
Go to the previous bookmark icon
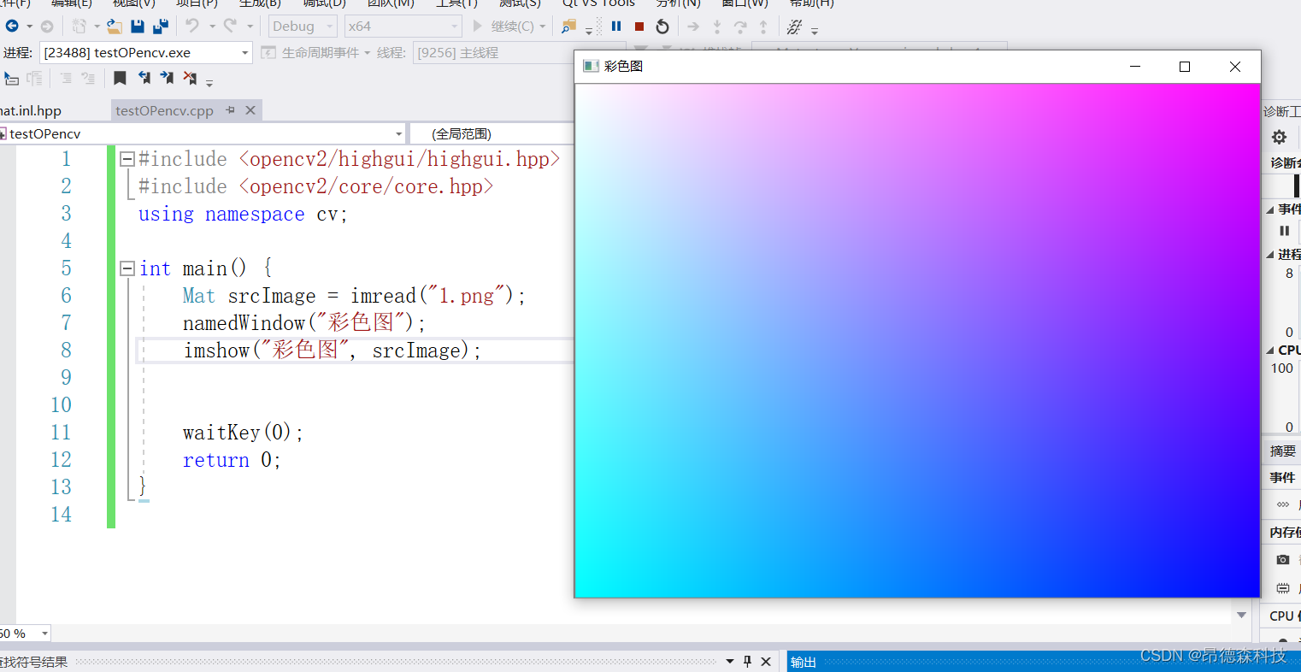pos(144,79)
